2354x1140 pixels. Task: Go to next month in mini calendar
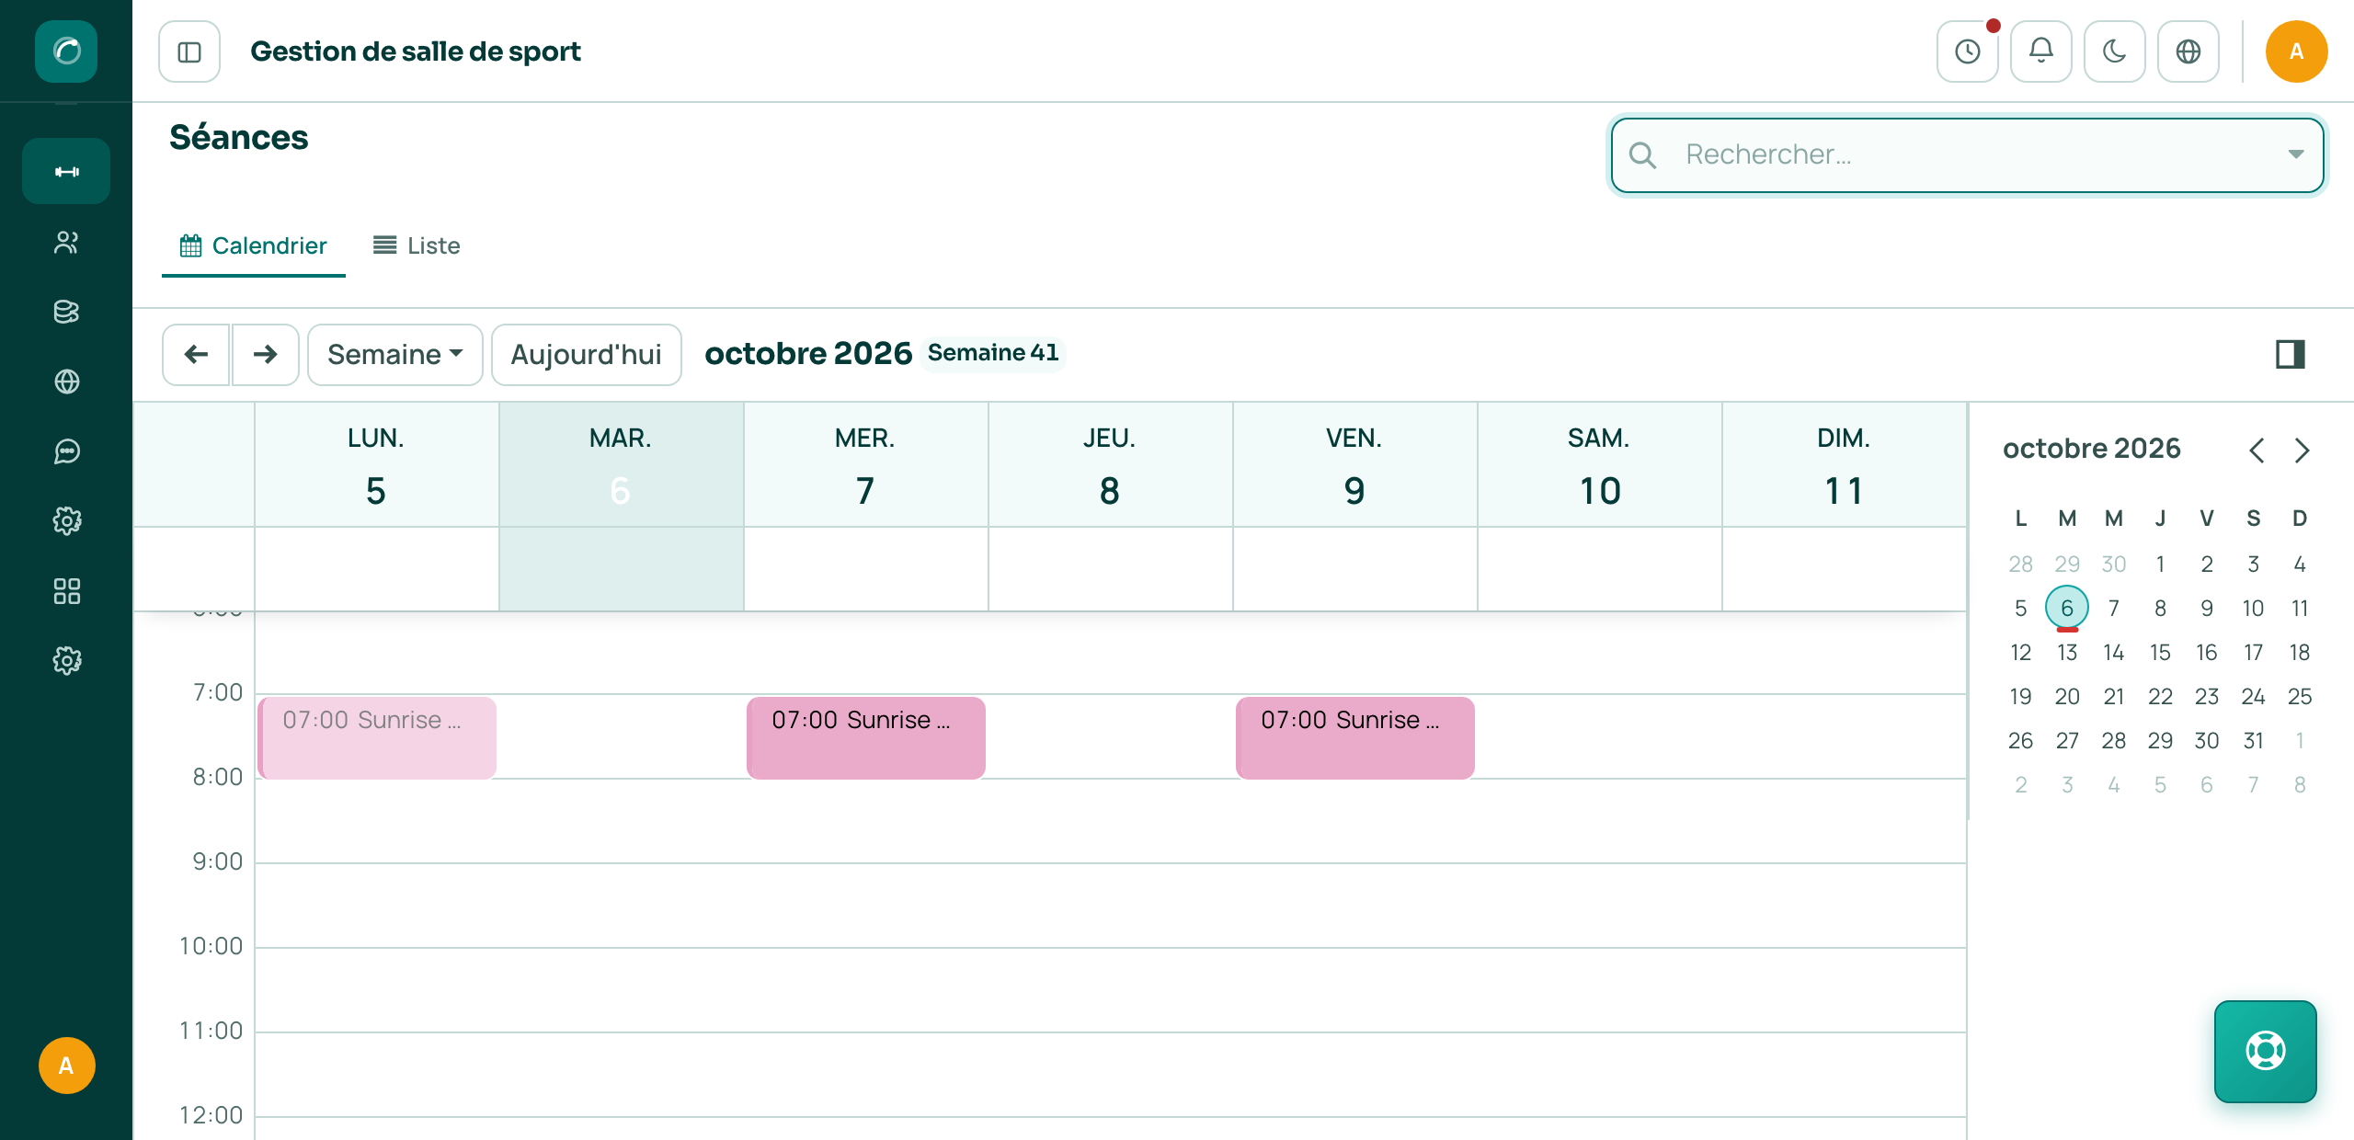pyautogui.click(x=2302, y=450)
